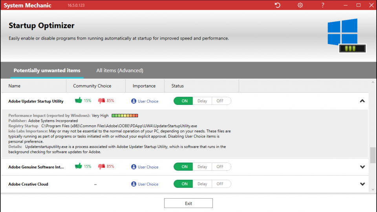Click scrollbar up arrow of the list
This screenshot has height=212, width=377.
373,82
